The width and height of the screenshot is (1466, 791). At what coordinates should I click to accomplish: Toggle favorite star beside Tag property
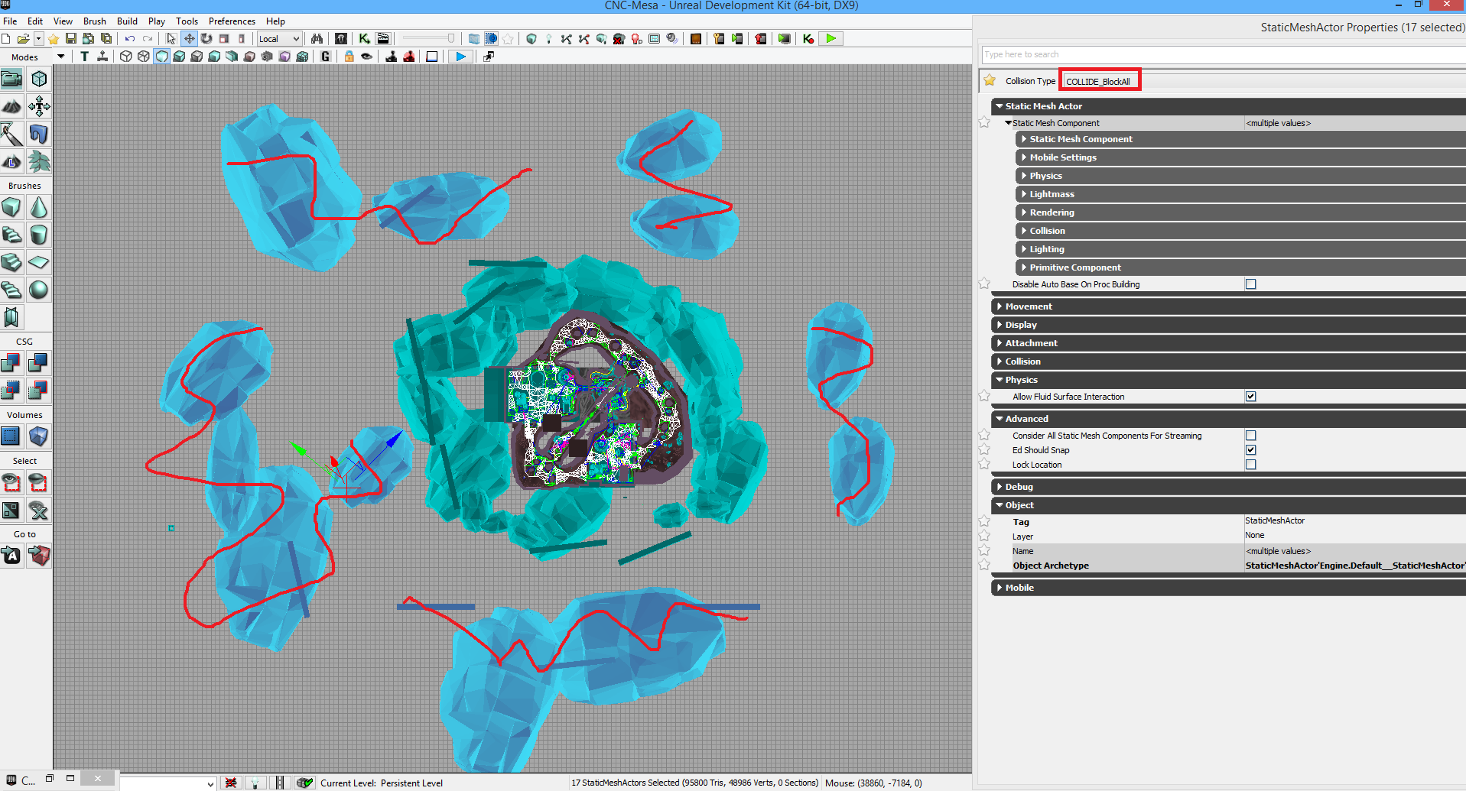point(984,521)
